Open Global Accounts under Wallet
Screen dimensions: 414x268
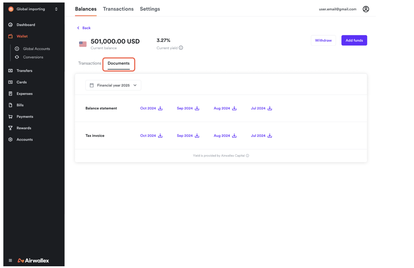pos(36,49)
